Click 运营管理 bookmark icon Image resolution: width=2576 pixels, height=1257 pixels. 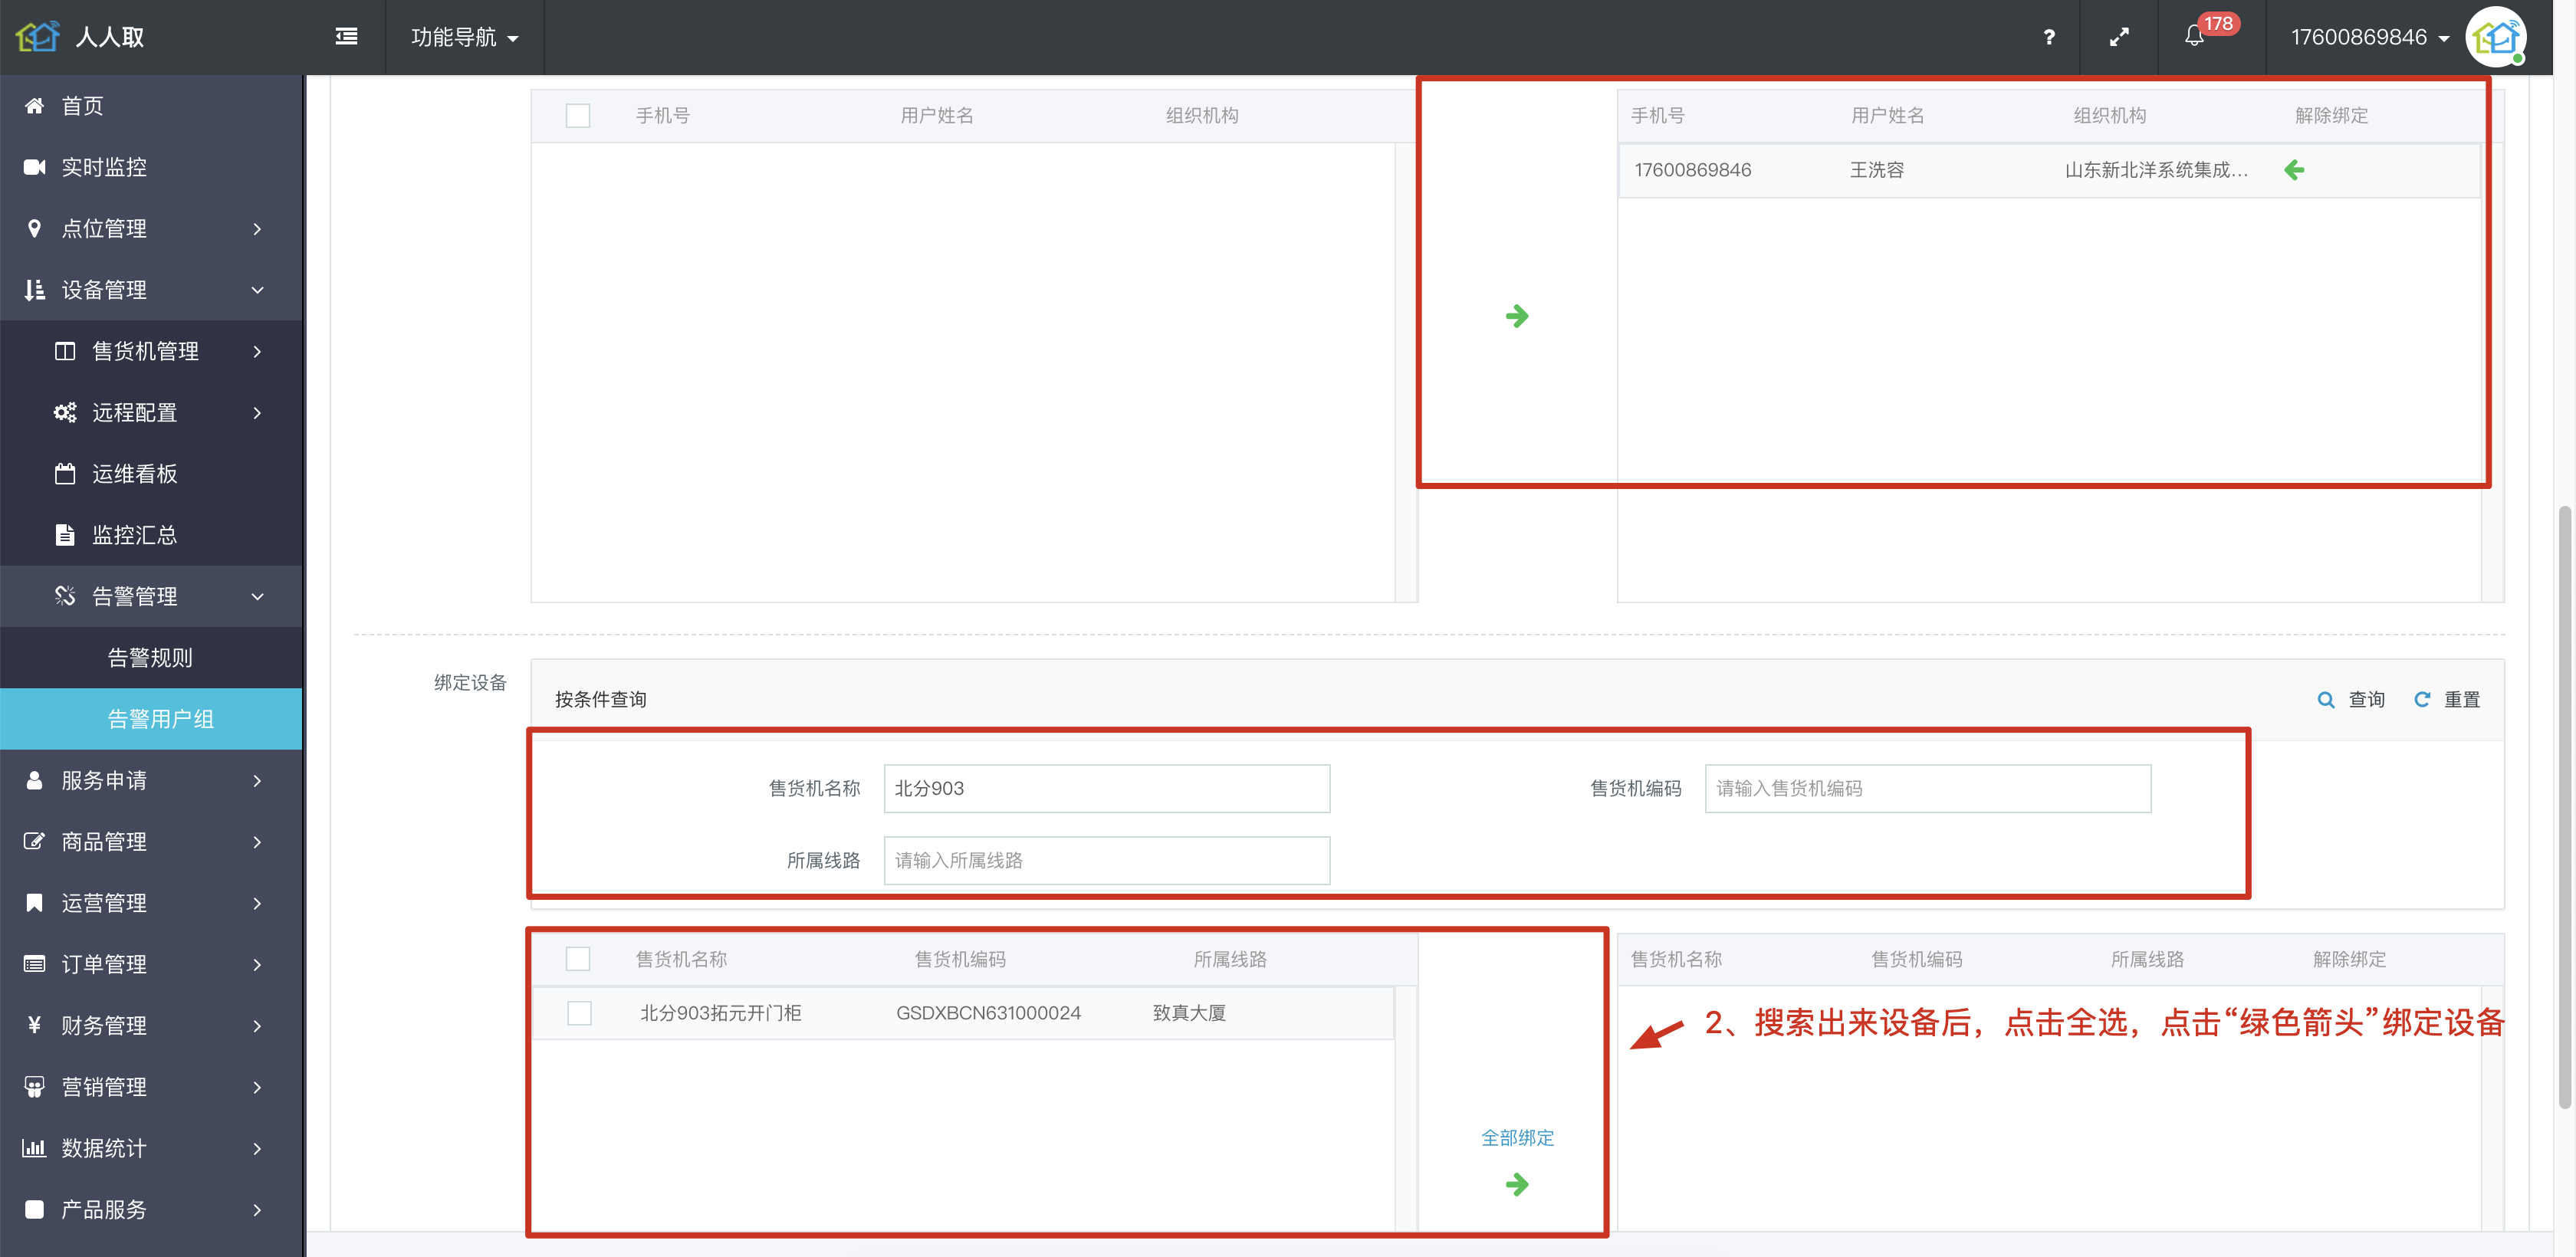34,903
